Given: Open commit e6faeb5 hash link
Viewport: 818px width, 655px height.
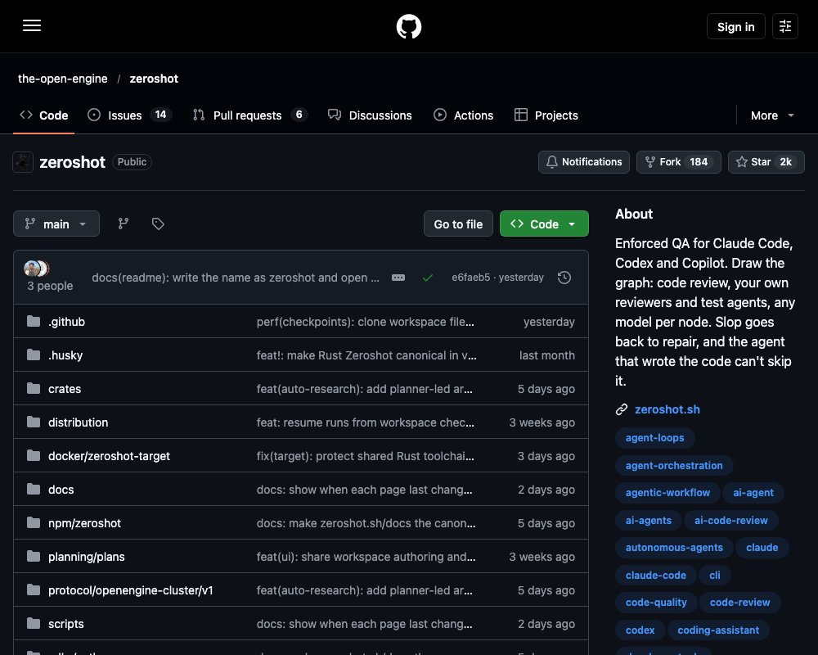Looking at the screenshot, I should click(470, 278).
